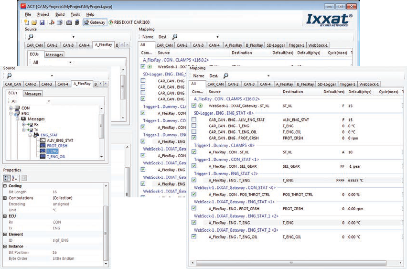Click the ENG ECU computer icon
407x269 pixels.
[17, 113]
